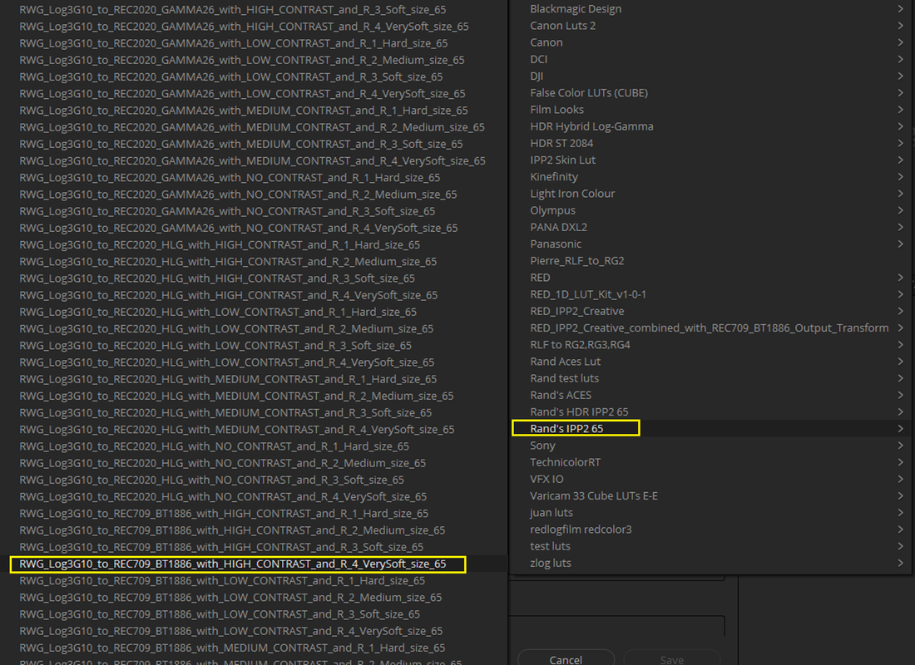Screen dimensions: 915x665
Task: Open the juan luts submenu
Action: 710,513
